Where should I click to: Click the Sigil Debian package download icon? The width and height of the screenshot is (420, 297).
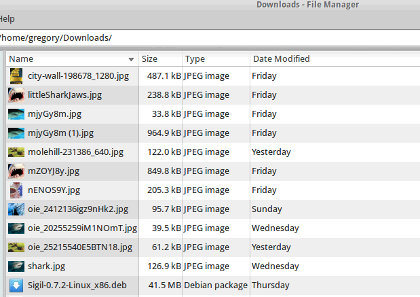[x=16, y=285]
